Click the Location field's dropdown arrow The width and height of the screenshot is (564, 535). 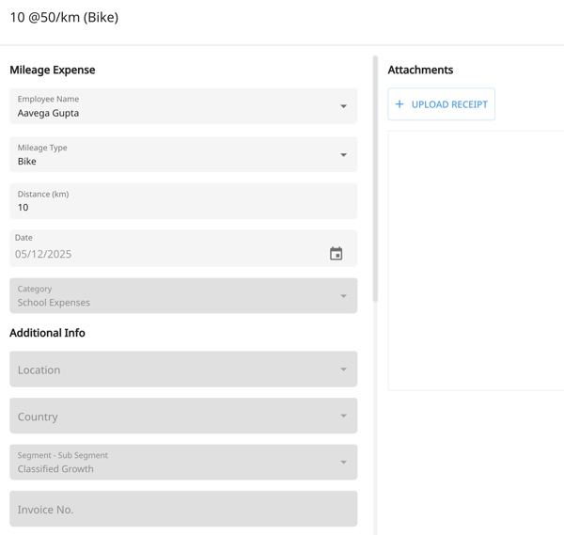[x=343, y=370]
